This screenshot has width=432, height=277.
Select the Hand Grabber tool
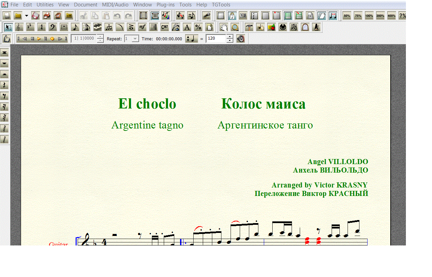pyautogui.click(x=223, y=27)
